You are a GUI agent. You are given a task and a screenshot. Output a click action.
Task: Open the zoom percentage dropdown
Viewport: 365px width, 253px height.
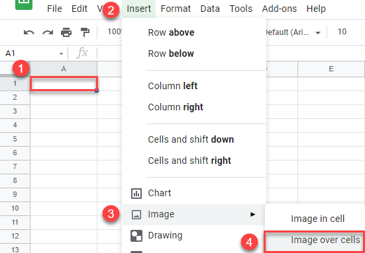pyautogui.click(x=115, y=32)
